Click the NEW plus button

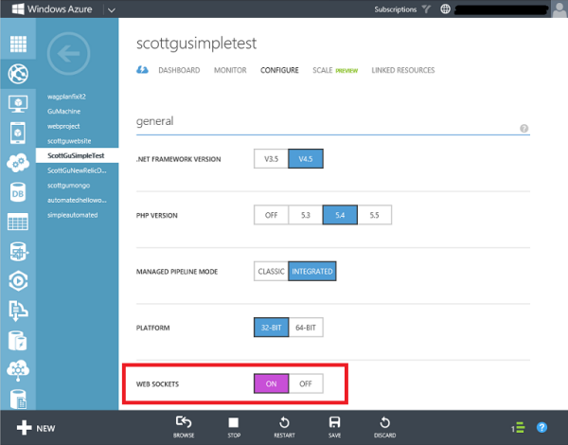36,428
